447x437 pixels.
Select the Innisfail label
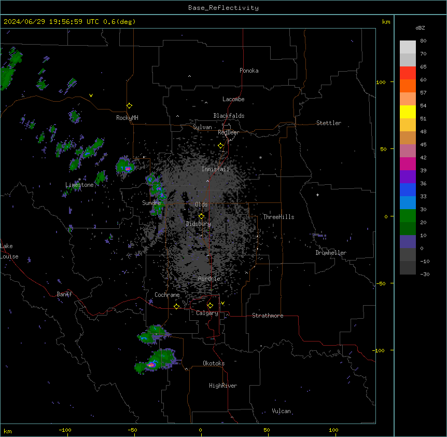pyautogui.click(x=215, y=169)
